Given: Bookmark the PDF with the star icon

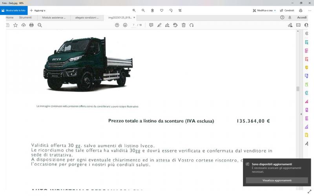Looking at the screenshot, I should [x=16, y=25].
